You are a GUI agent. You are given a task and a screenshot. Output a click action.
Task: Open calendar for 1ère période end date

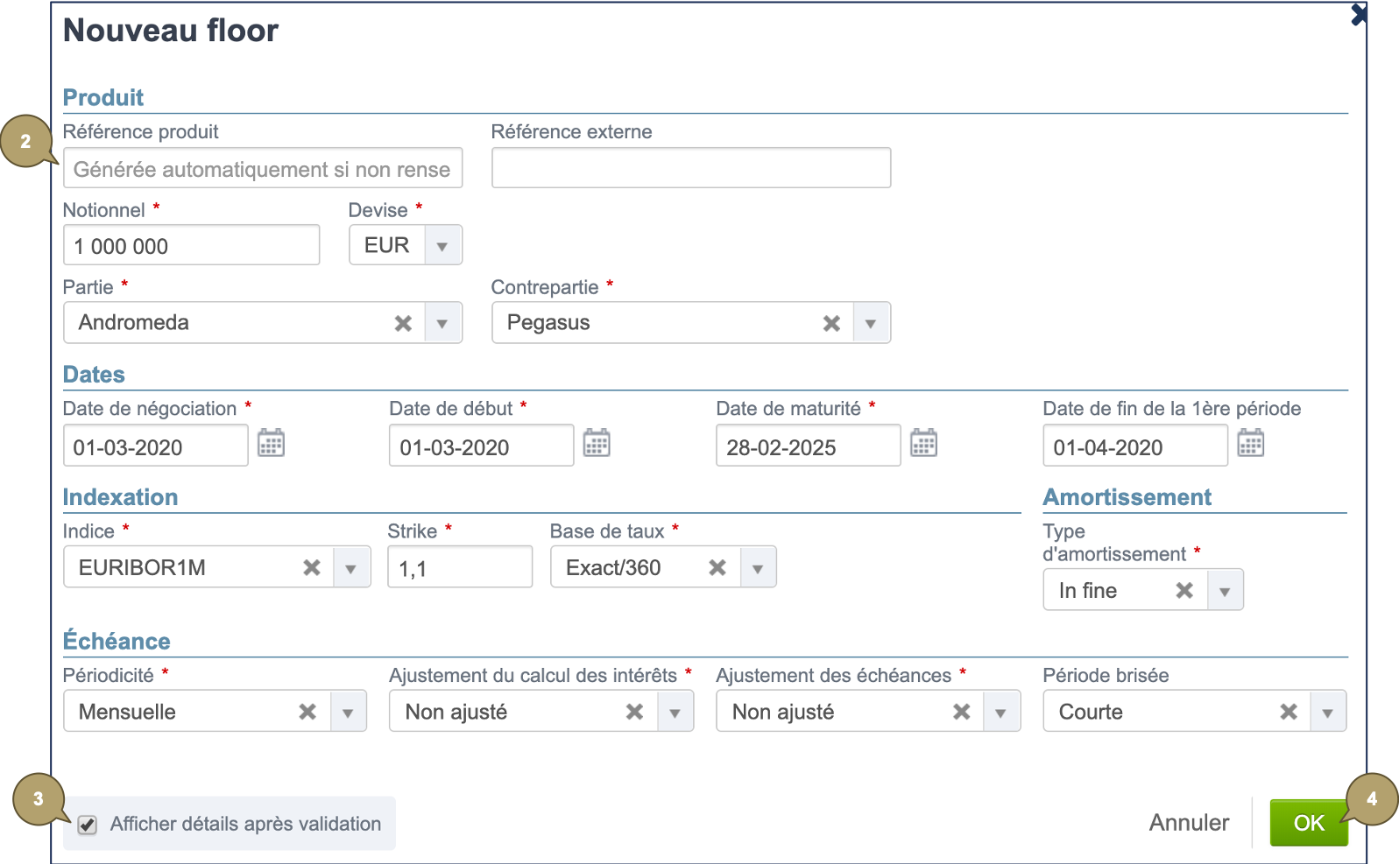1250,444
